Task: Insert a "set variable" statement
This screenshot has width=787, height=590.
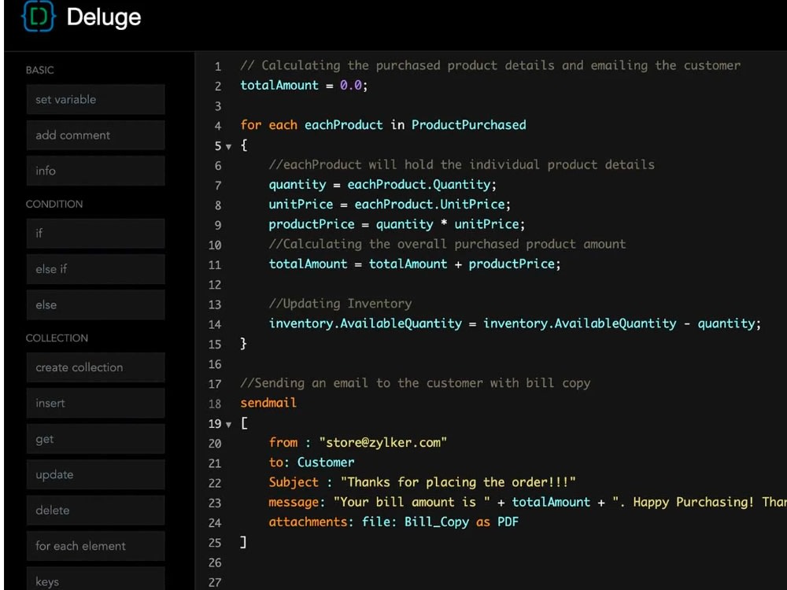Action: [95, 99]
